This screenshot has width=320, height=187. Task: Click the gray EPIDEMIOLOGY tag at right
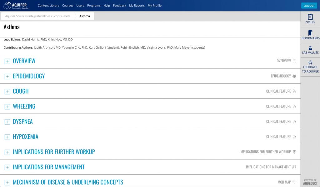(281, 76)
